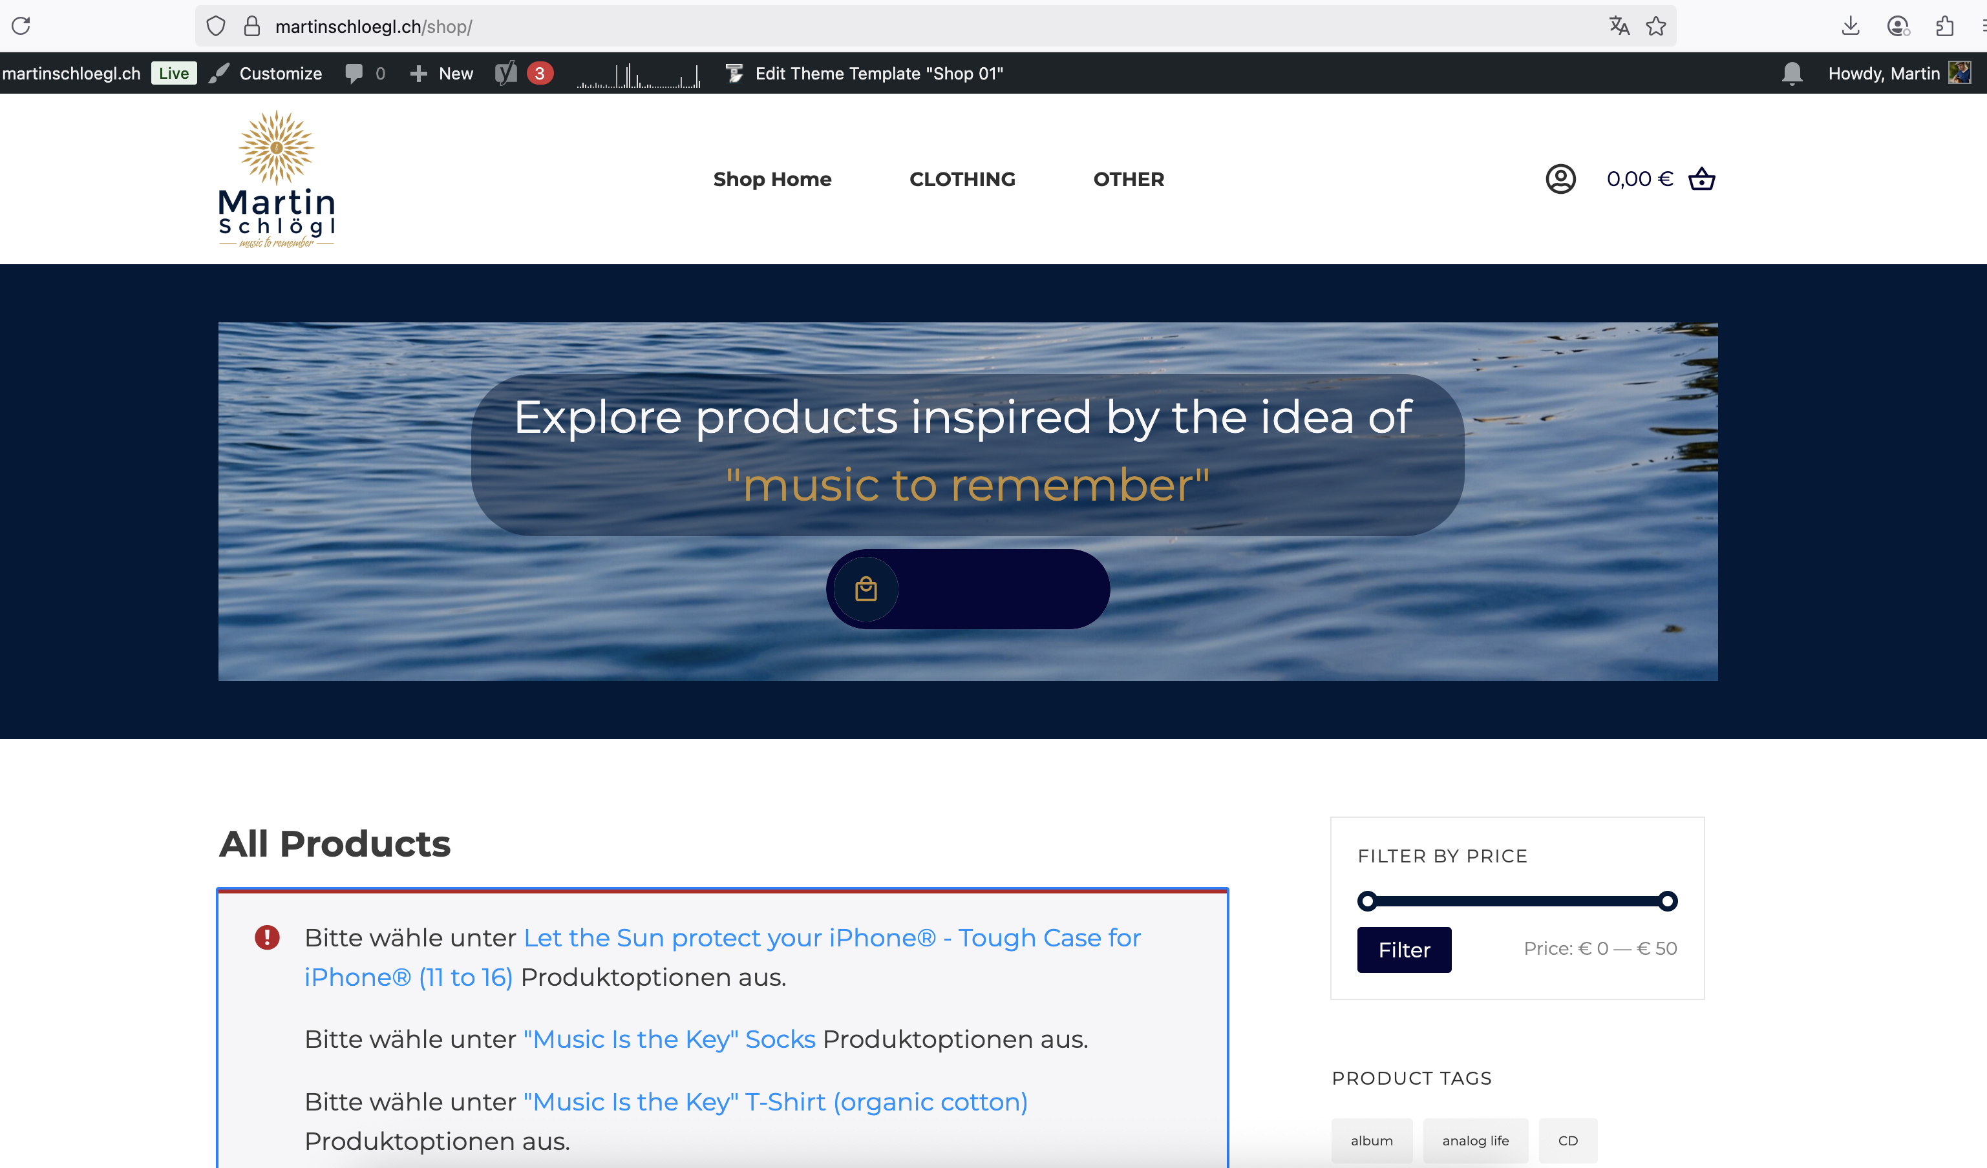Open the shopping basket cart icon
Viewport: 1987px width, 1168px height.
(1701, 179)
